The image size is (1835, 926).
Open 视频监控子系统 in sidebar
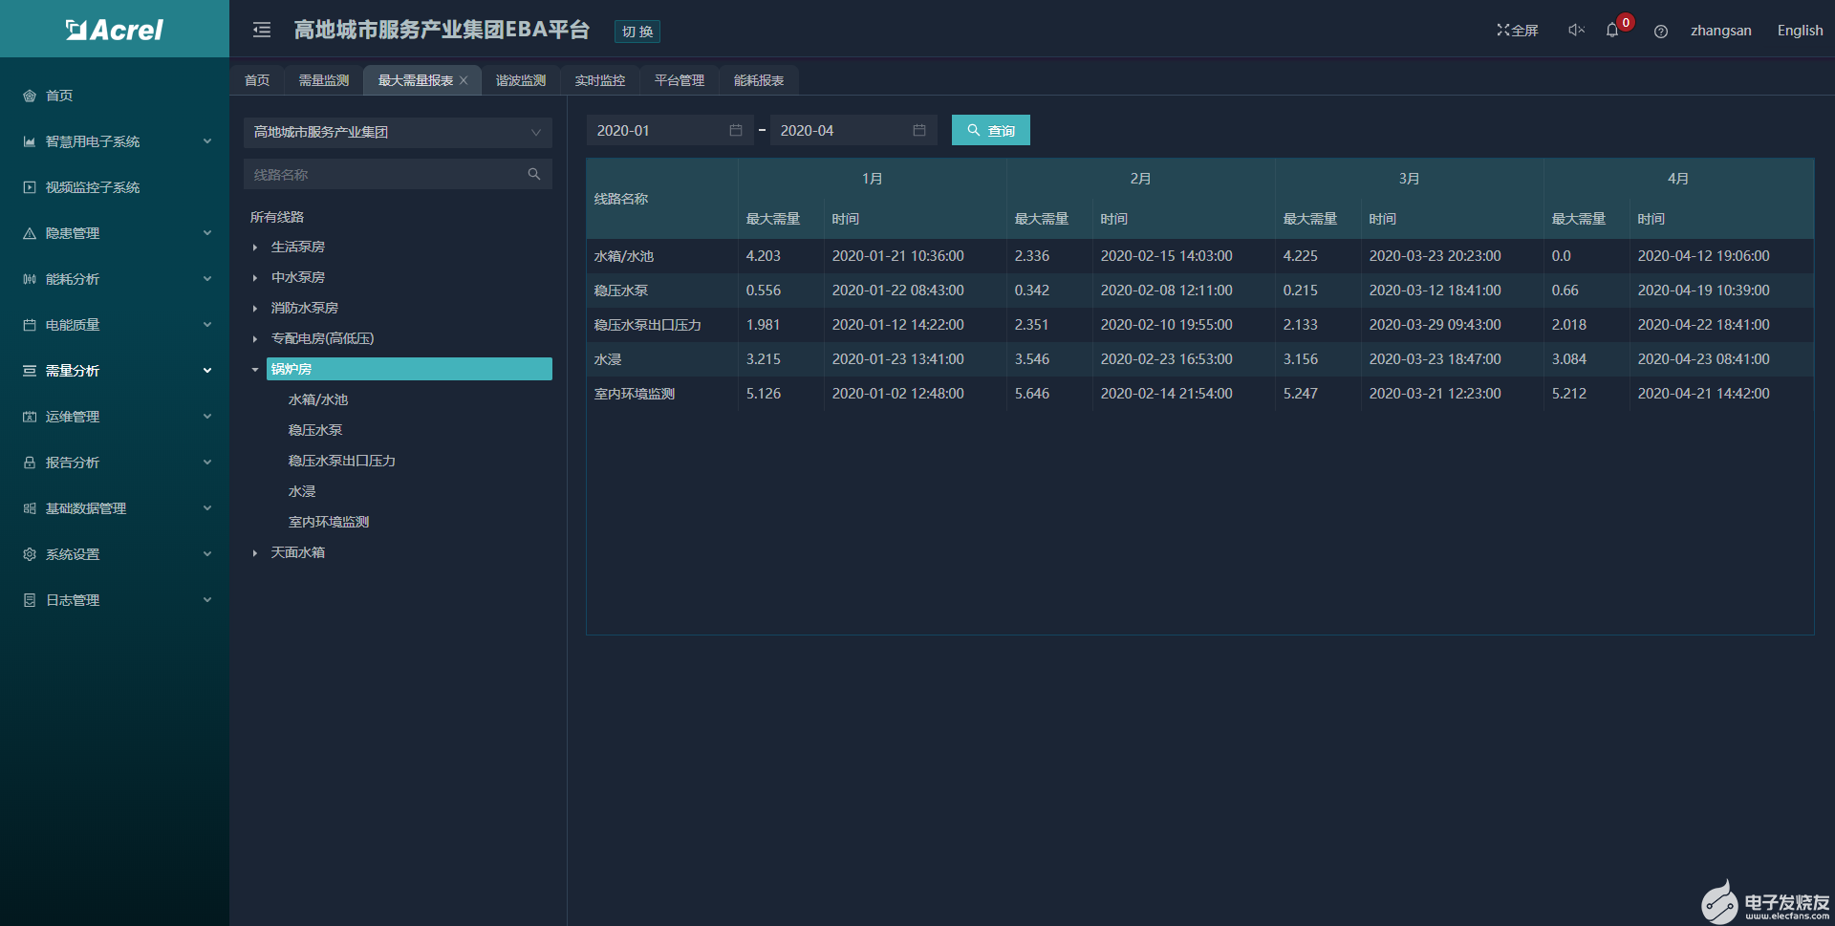coord(115,187)
